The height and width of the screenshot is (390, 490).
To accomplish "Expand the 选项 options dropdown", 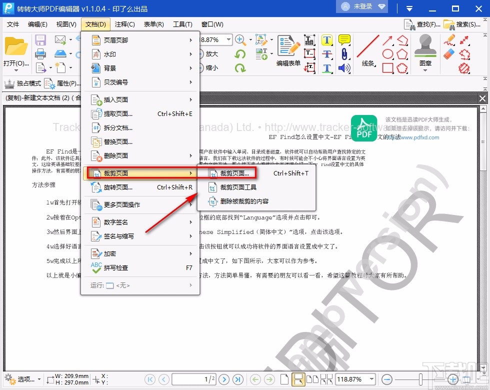I will [39, 379].
